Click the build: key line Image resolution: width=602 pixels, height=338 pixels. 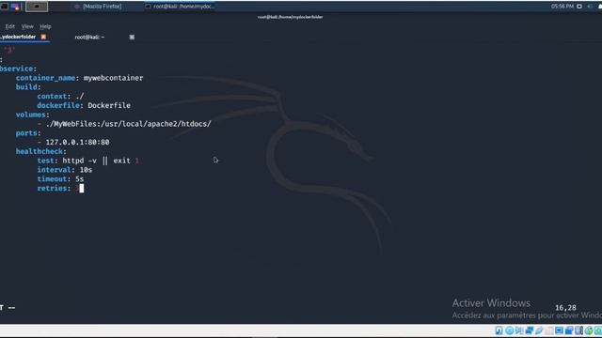point(28,87)
